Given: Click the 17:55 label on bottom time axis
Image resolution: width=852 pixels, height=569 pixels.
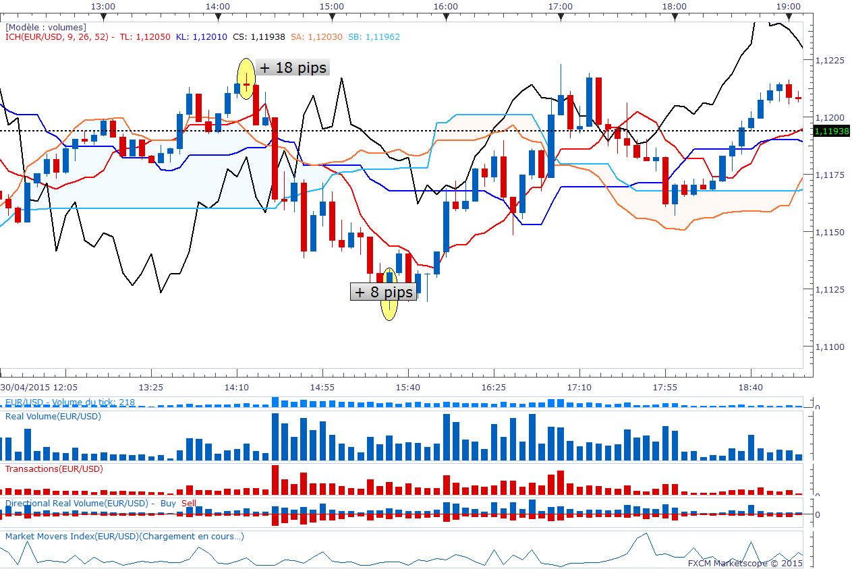Looking at the screenshot, I should point(665,388).
